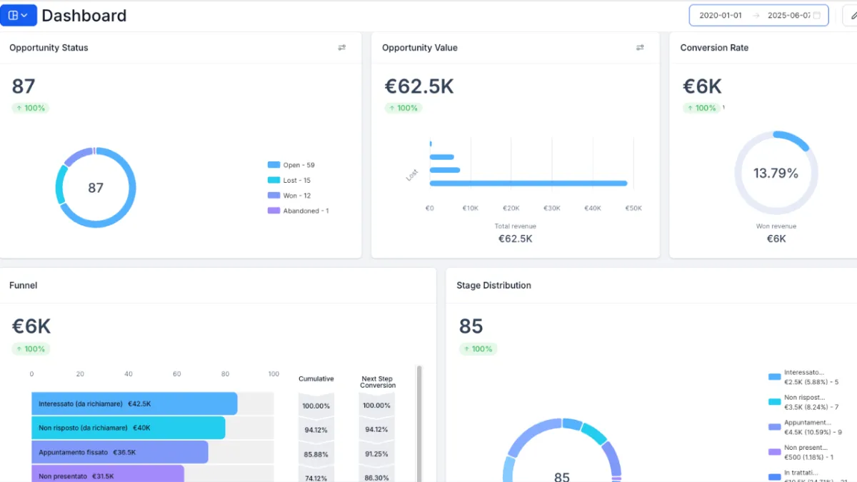Click the Stage Distribution 100% badge
The height and width of the screenshot is (482, 857).
click(x=478, y=349)
